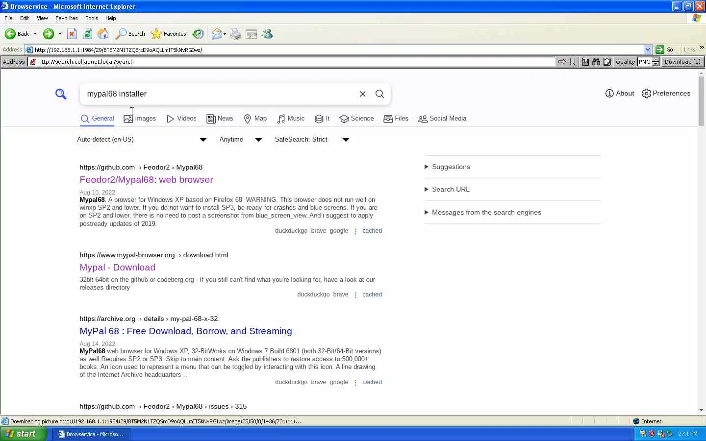Viewport: 706px width, 441px height.
Task: Switch to the News tab
Action: click(x=220, y=119)
